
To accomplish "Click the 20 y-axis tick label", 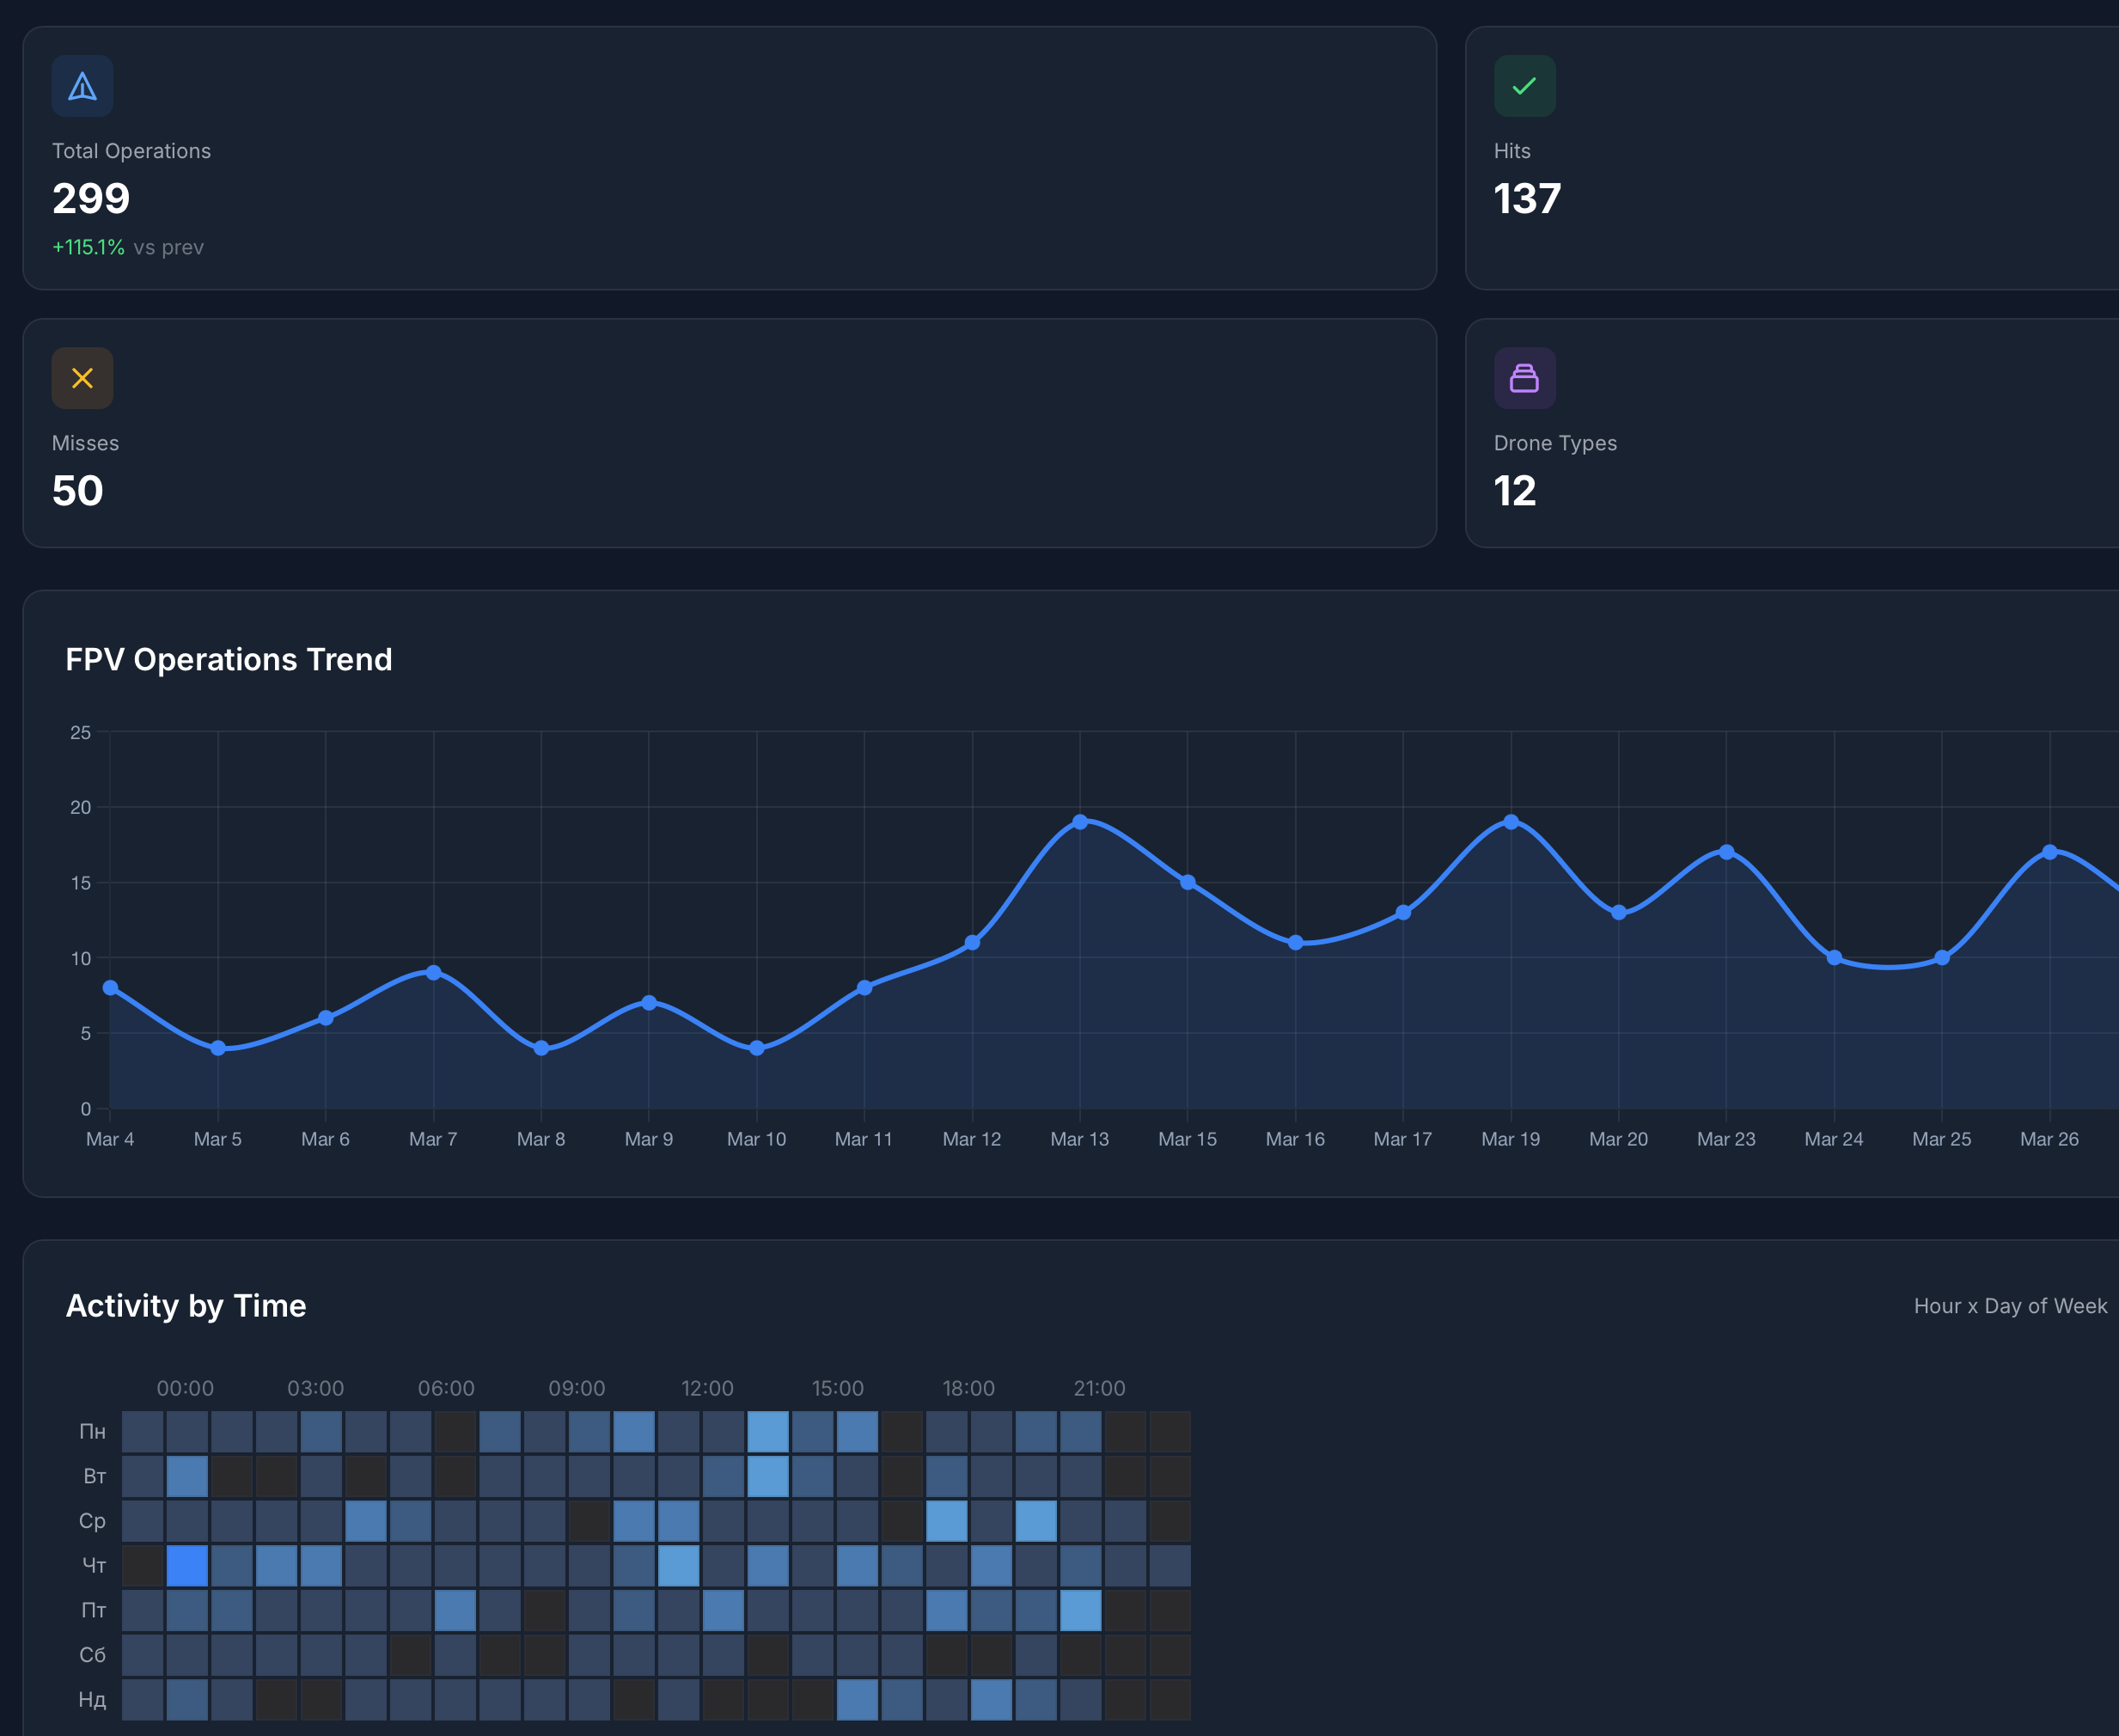I will click(80, 807).
